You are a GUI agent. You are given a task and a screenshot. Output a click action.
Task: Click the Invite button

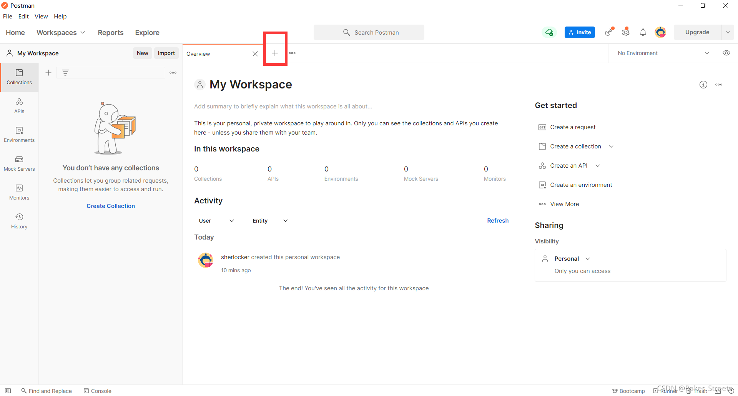(580, 32)
